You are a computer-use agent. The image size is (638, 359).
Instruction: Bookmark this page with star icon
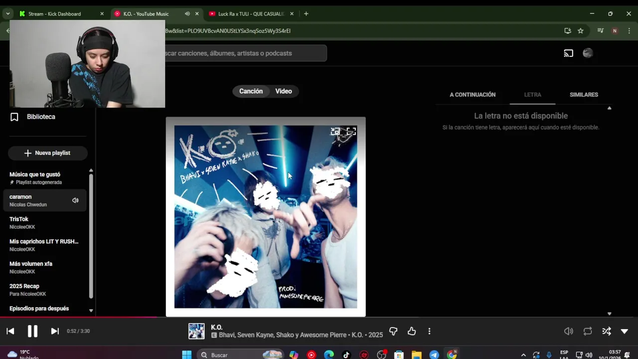tap(581, 31)
